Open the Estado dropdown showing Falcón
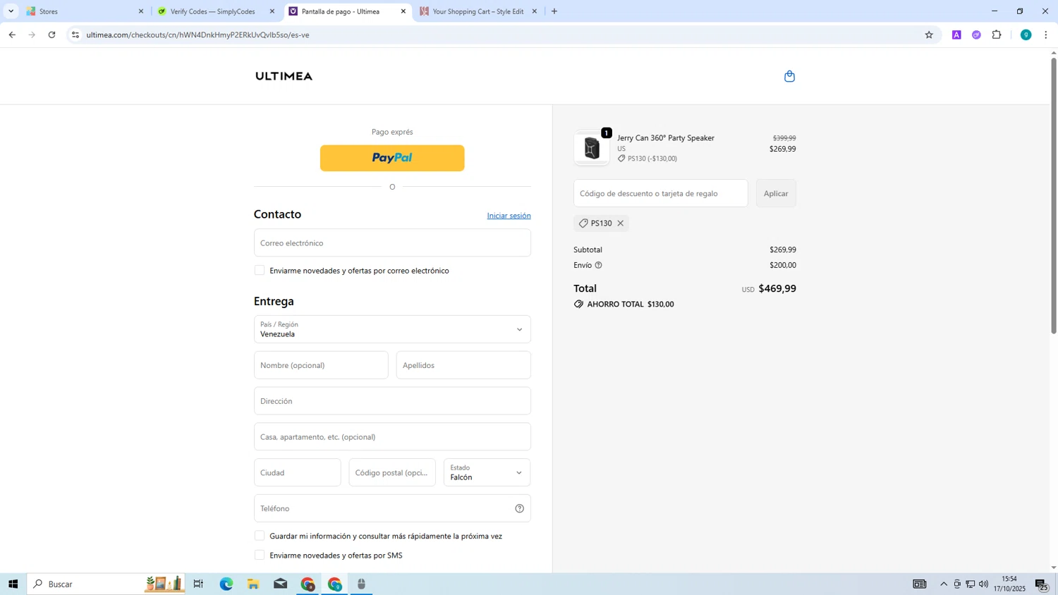Image resolution: width=1058 pixels, height=595 pixels. coord(487,472)
